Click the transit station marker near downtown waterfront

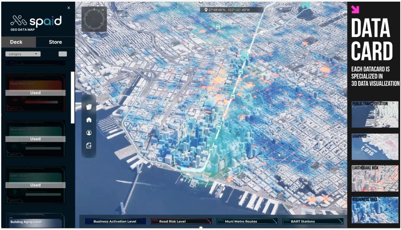(x=211, y=150)
